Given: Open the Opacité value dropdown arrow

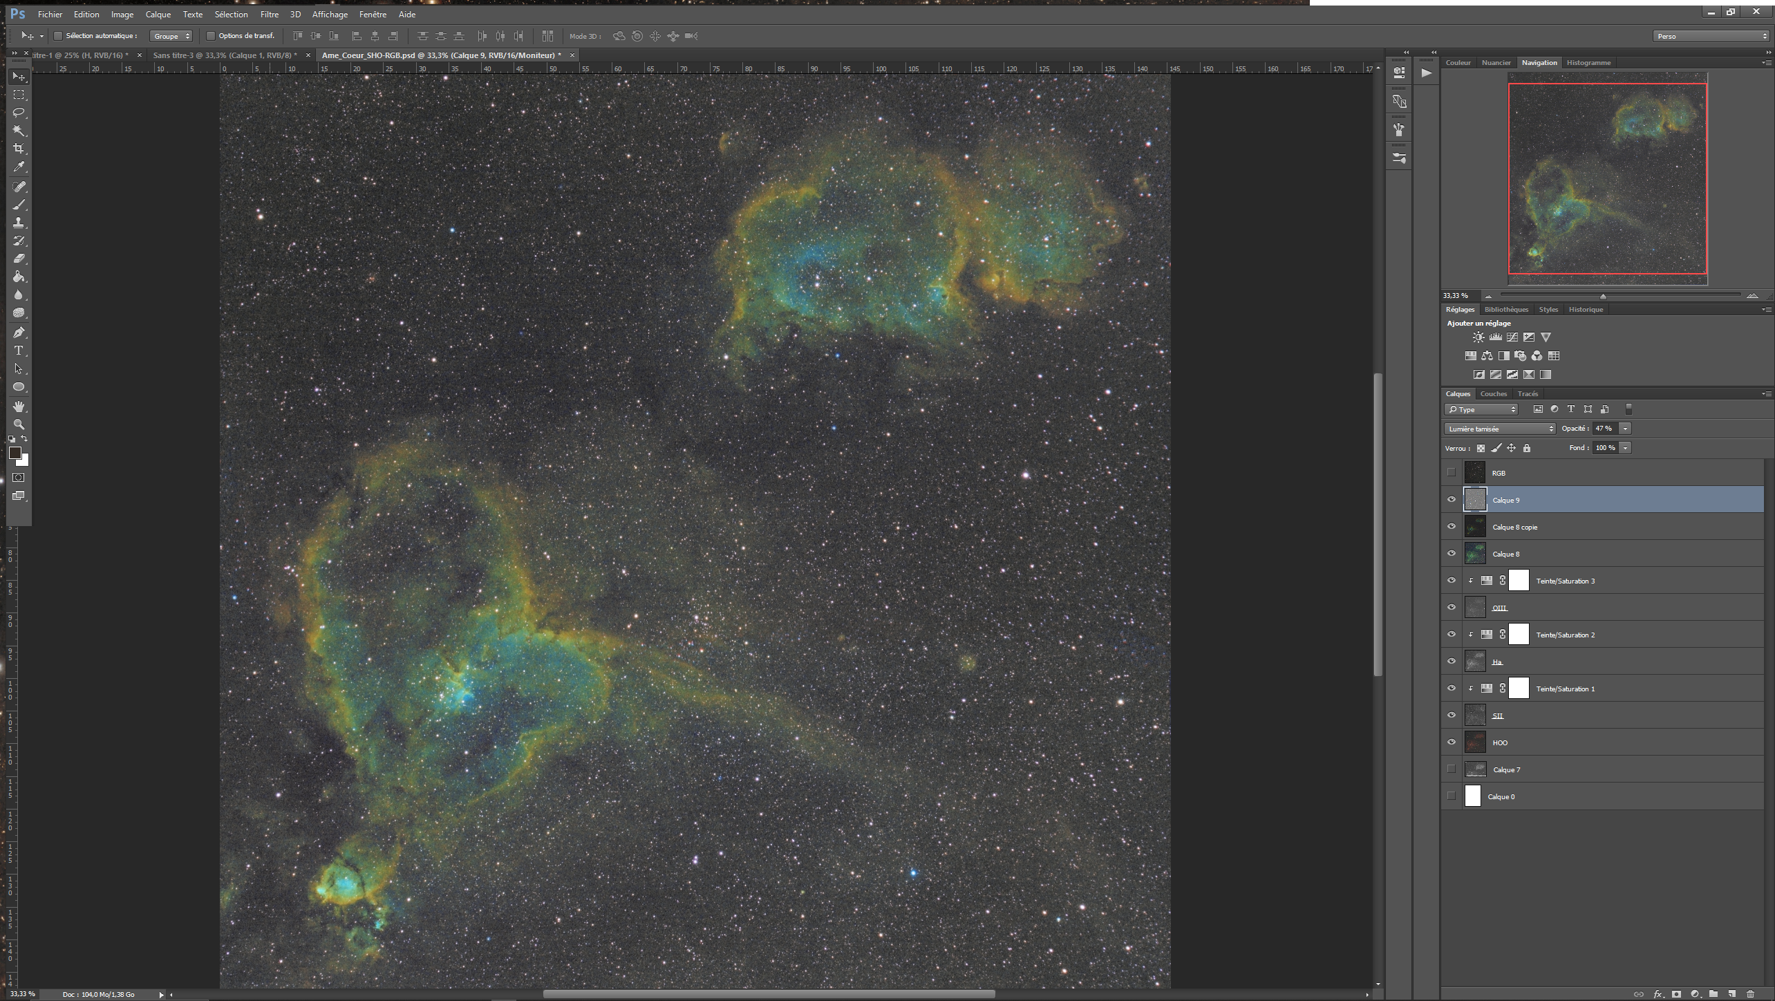Looking at the screenshot, I should pyautogui.click(x=1626, y=429).
